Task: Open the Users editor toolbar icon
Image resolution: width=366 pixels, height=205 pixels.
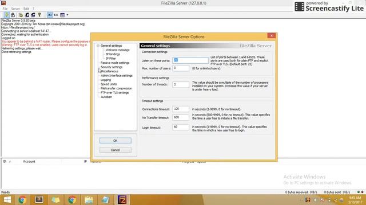Action: click(27, 15)
